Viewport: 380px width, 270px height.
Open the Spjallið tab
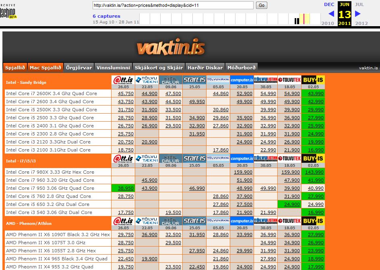[15, 68]
